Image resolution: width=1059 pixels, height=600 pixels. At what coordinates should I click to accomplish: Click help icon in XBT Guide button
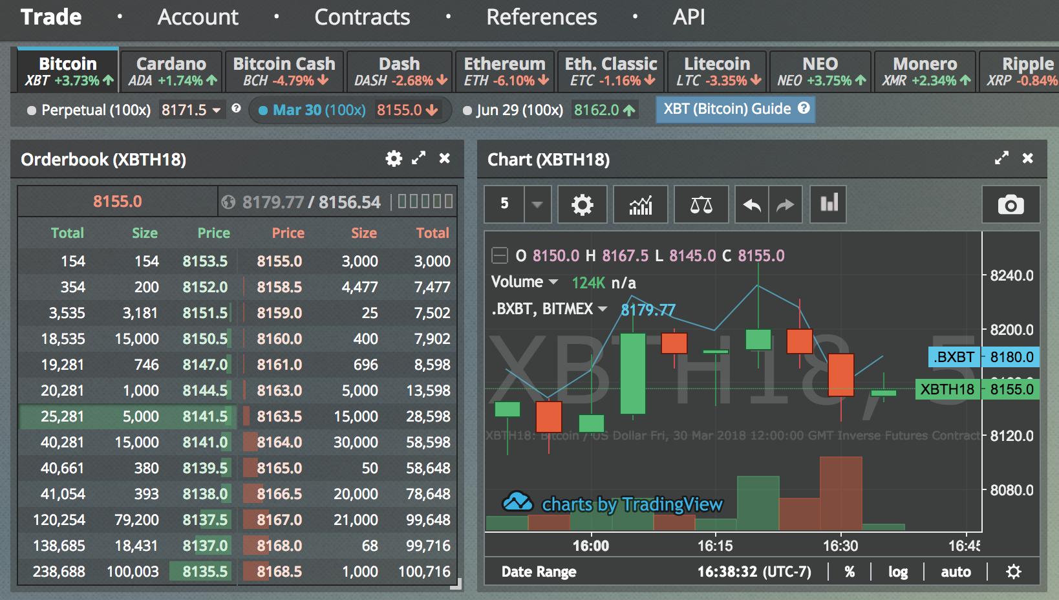804,108
